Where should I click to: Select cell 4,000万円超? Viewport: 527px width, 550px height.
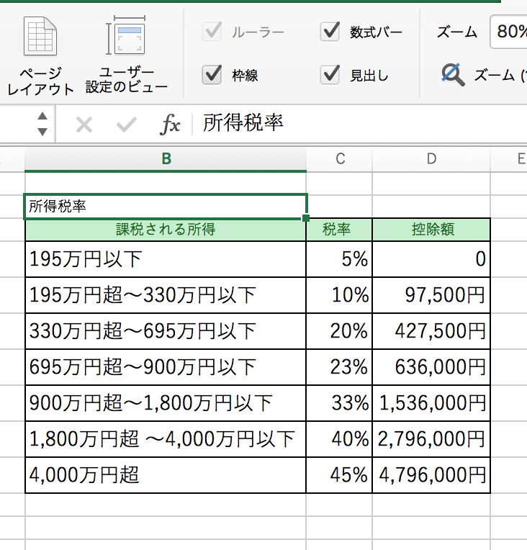click(x=166, y=475)
